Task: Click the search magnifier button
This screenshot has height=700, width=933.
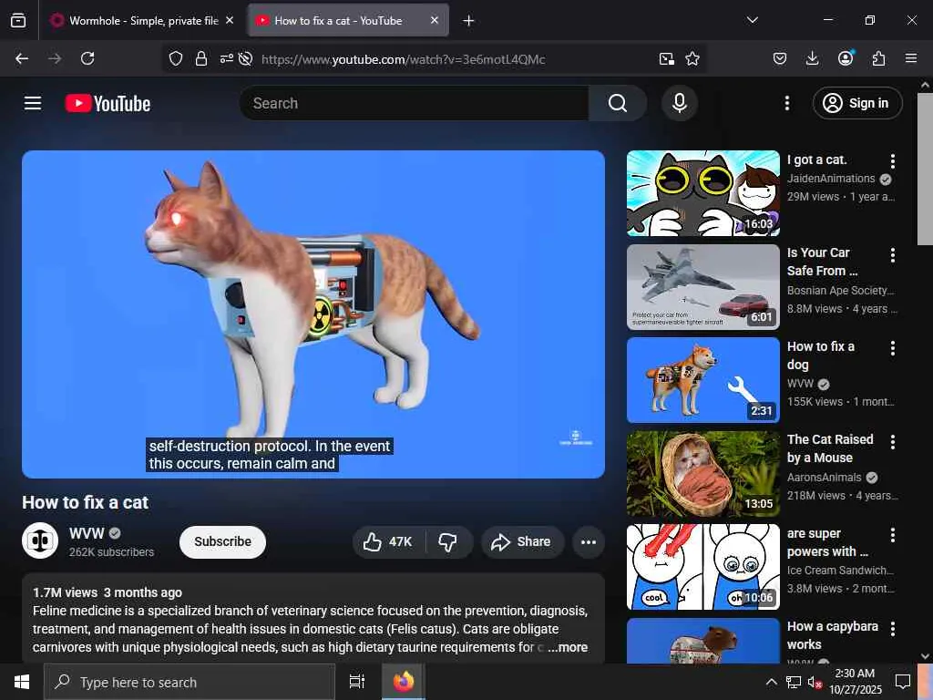Action: pyautogui.click(x=618, y=103)
